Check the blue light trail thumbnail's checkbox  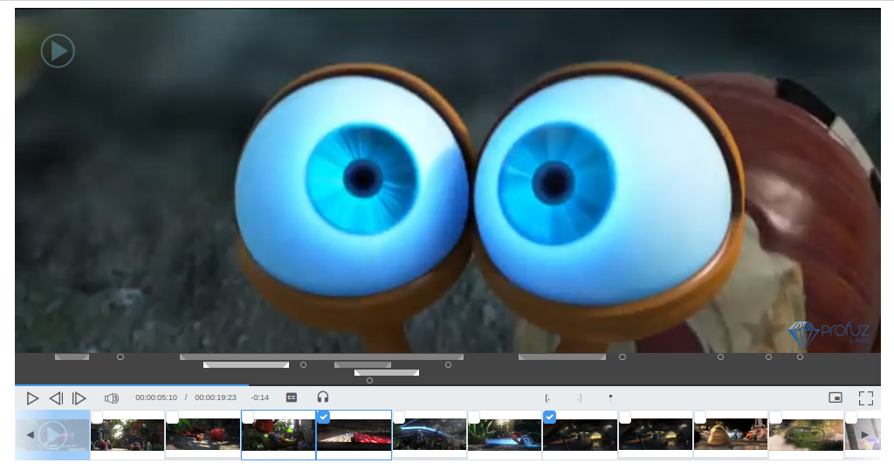[x=399, y=418]
